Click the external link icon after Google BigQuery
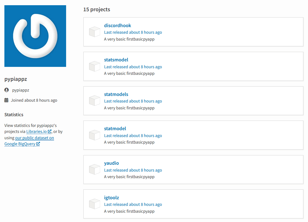This screenshot has height=222, width=308. click(x=38, y=143)
